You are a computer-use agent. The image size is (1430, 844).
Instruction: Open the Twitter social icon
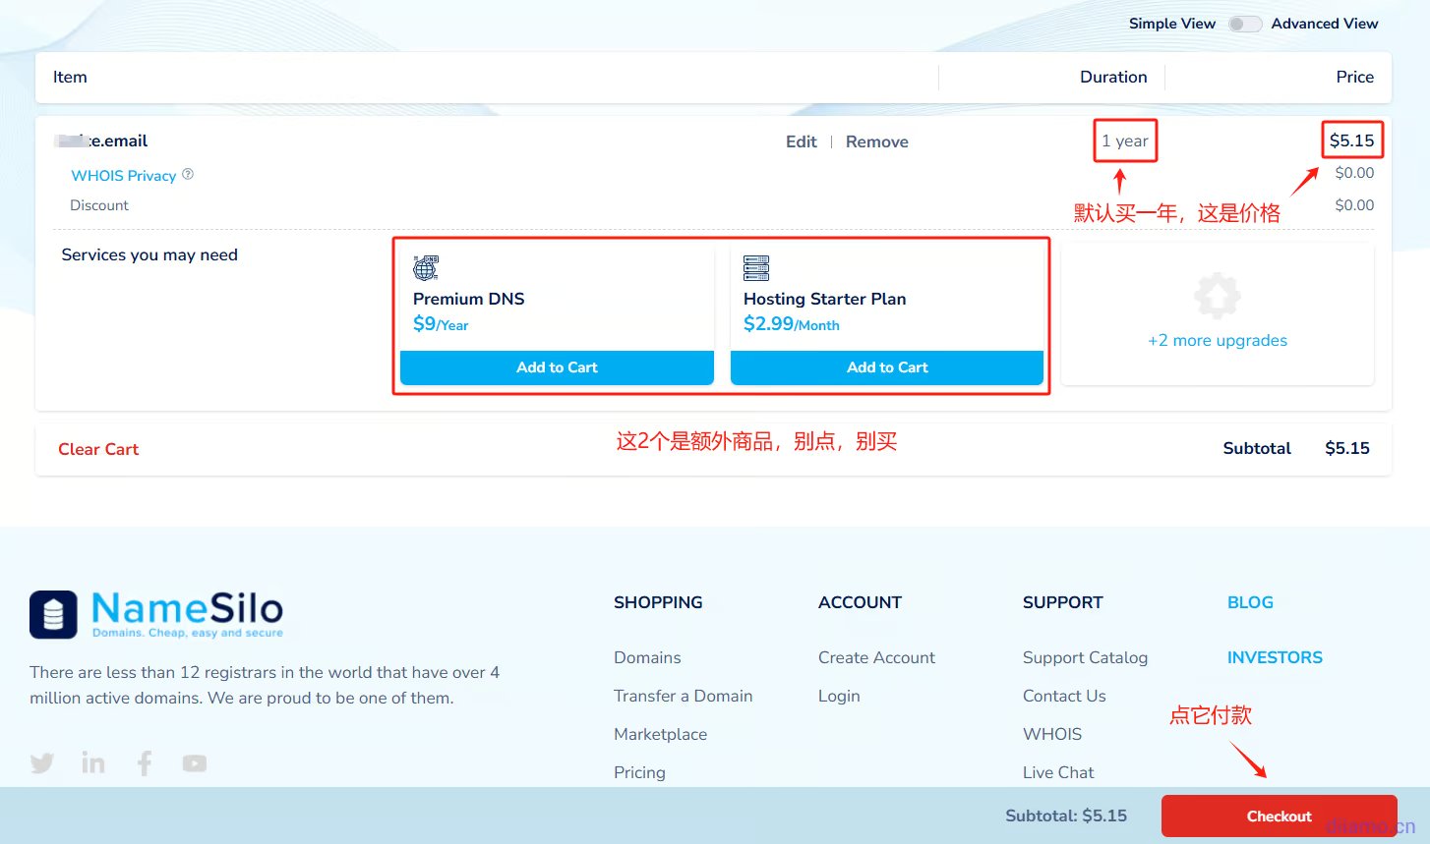tap(42, 763)
